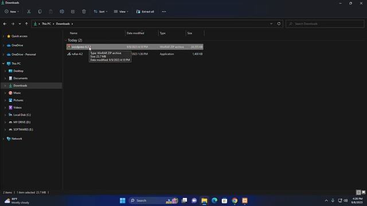This screenshot has height=206, width=367.
Task: Click Downloads in the address bar path
Action: tap(63, 24)
